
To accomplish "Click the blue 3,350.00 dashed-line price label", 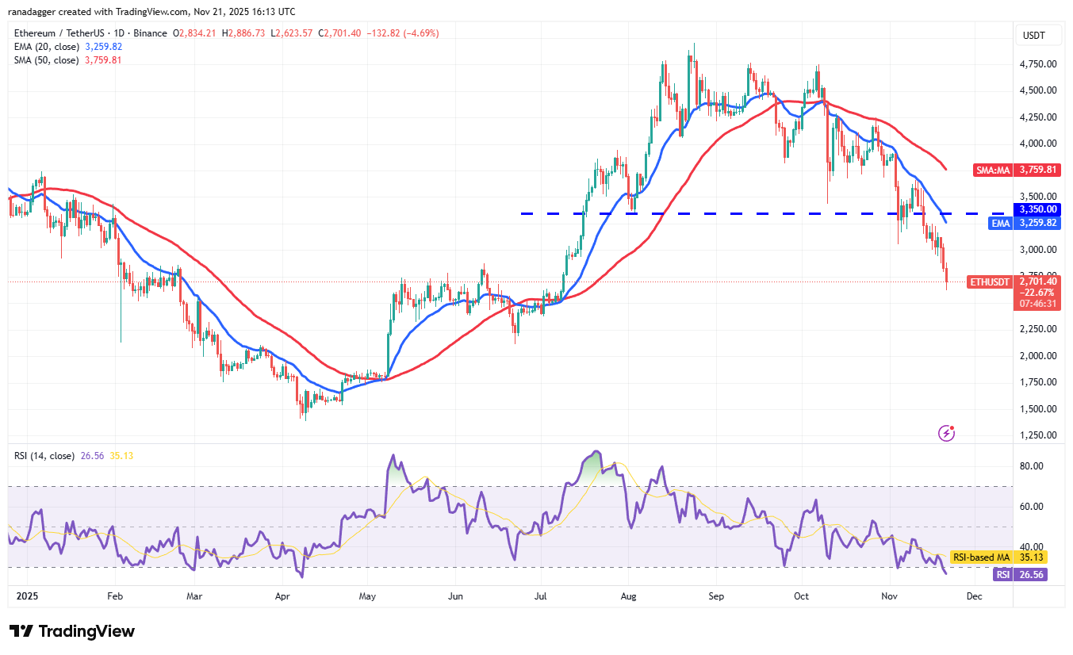I will [1036, 209].
